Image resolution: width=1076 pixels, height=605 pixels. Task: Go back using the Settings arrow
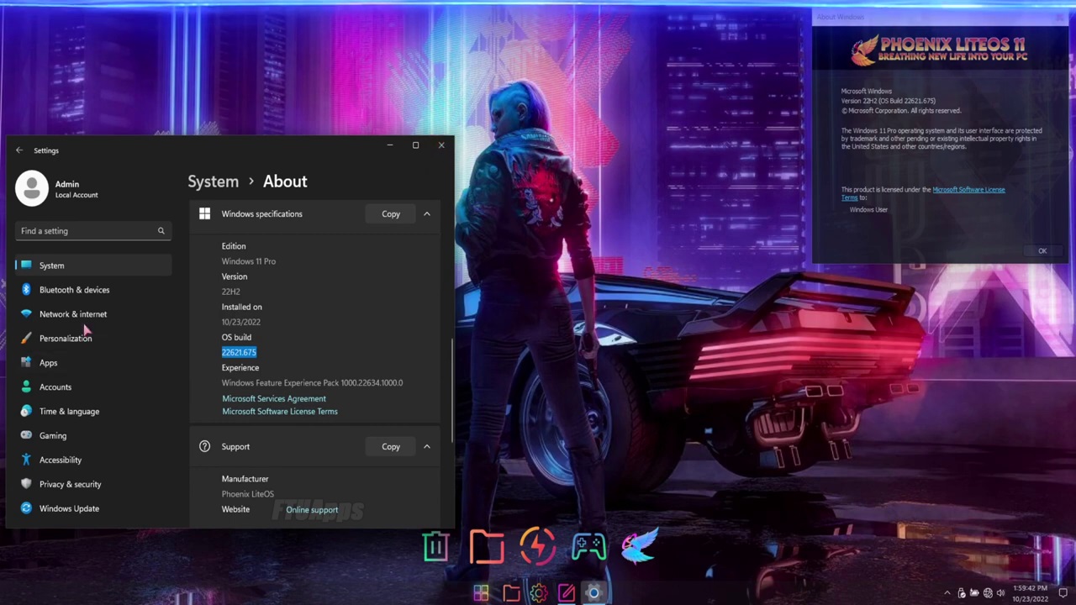[19, 150]
